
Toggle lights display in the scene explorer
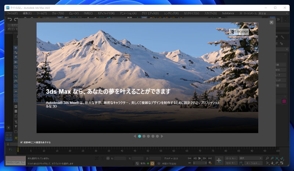tap(16, 57)
